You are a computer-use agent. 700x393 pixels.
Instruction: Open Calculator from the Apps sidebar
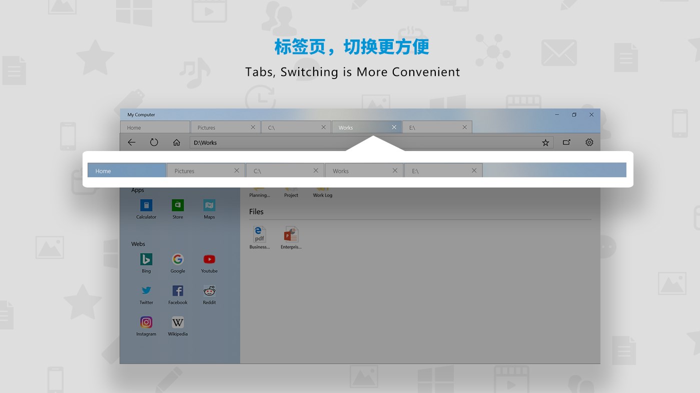click(x=146, y=206)
